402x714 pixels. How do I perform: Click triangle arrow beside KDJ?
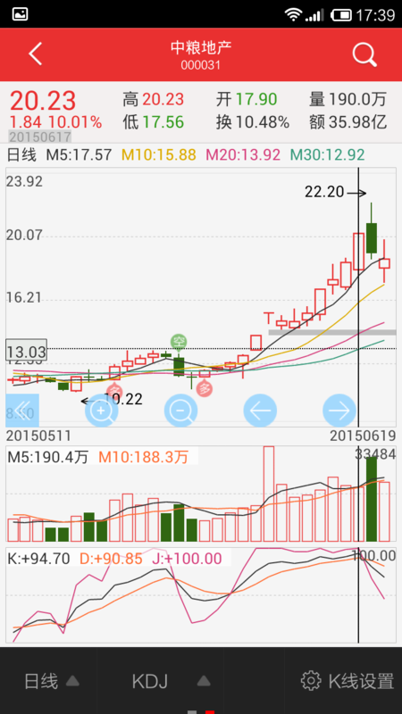click(204, 681)
